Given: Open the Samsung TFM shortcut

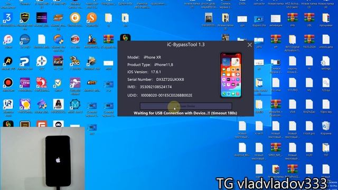Looking at the screenshot, I should pyautogui.click(x=25, y=83).
